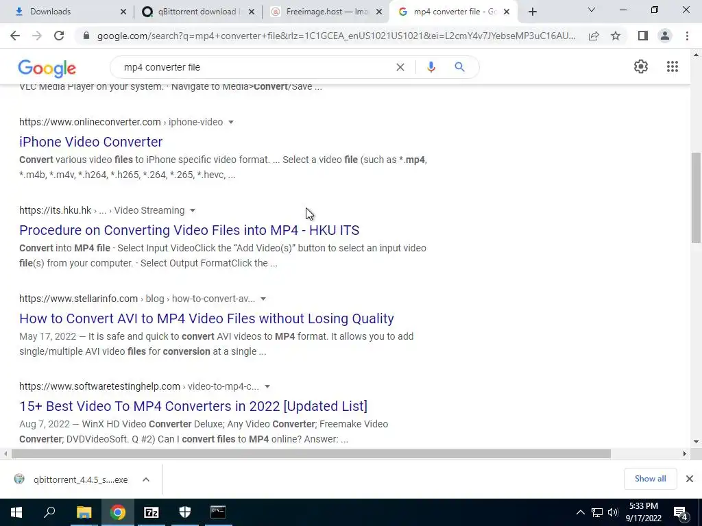Open Chrome three-dot menu
This screenshot has height=526, width=702.
pos(687,36)
